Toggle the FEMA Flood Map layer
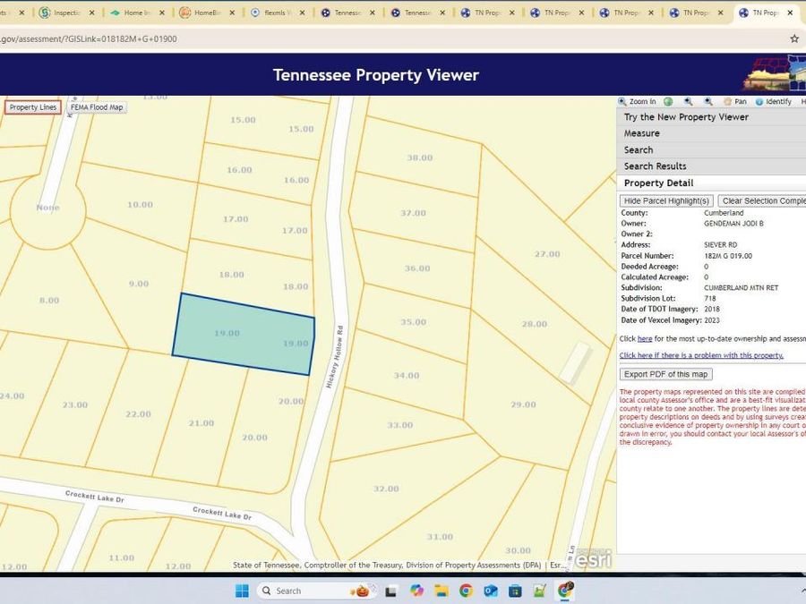This screenshot has width=806, height=604. (x=97, y=106)
